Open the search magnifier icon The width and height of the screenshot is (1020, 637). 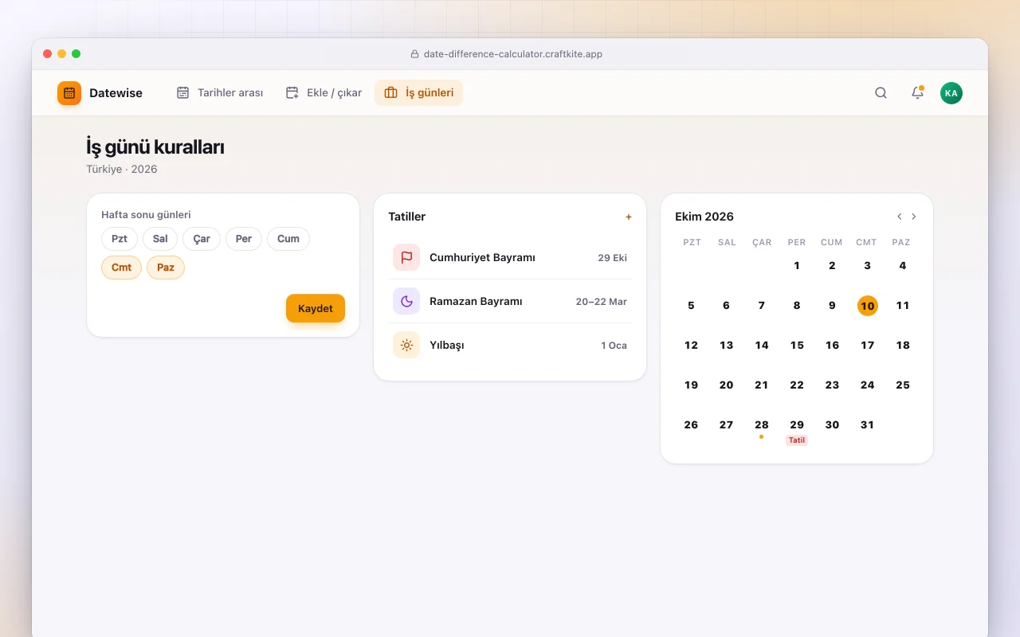(x=881, y=93)
